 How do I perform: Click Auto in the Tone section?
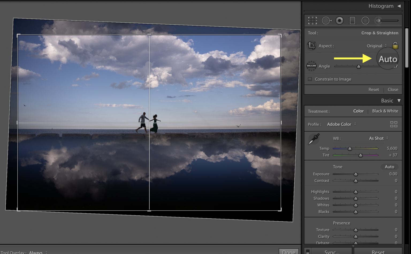[x=389, y=166]
